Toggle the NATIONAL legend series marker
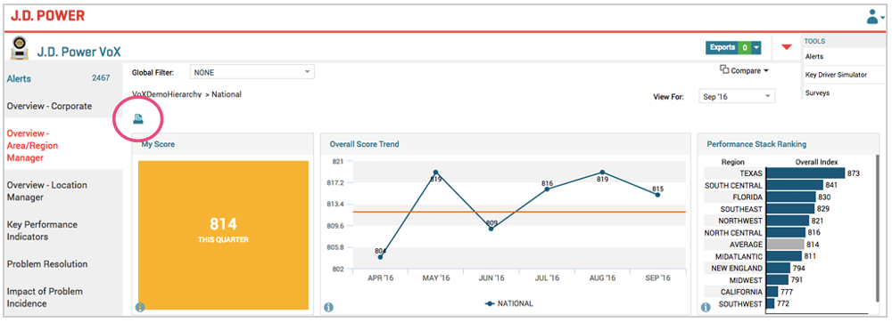892x322 pixels. pyautogui.click(x=489, y=304)
